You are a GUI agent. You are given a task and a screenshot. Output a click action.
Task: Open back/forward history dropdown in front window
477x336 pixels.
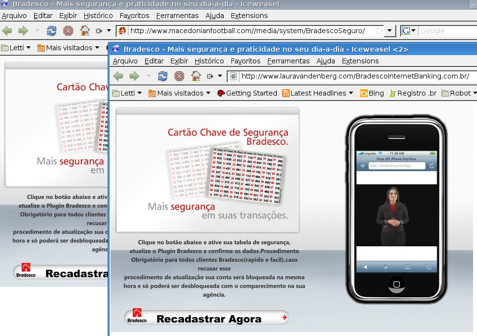[x=149, y=76]
